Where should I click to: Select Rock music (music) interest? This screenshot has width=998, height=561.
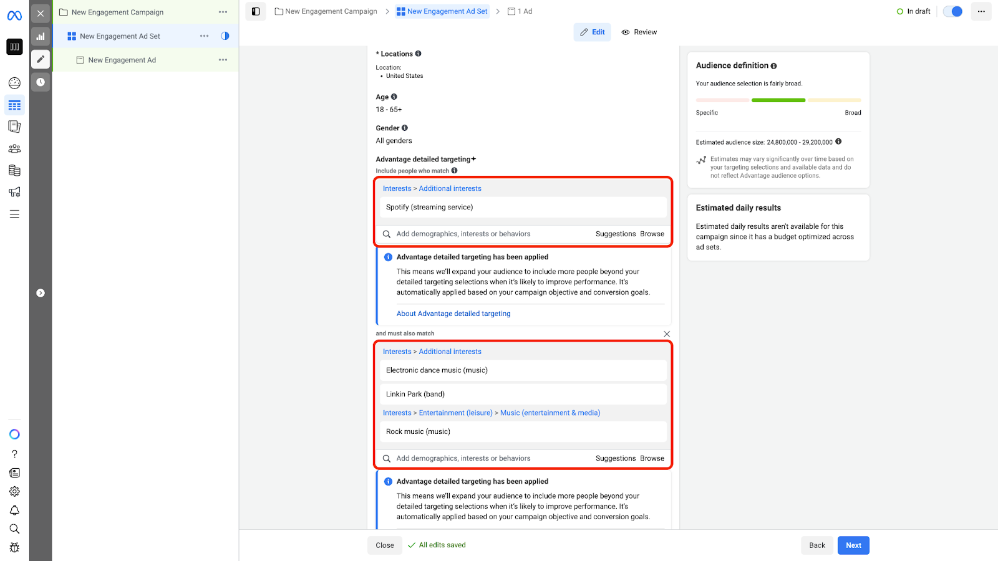[x=523, y=431]
